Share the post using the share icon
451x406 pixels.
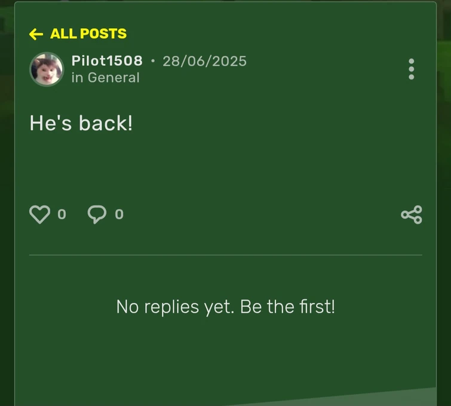[x=412, y=214]
